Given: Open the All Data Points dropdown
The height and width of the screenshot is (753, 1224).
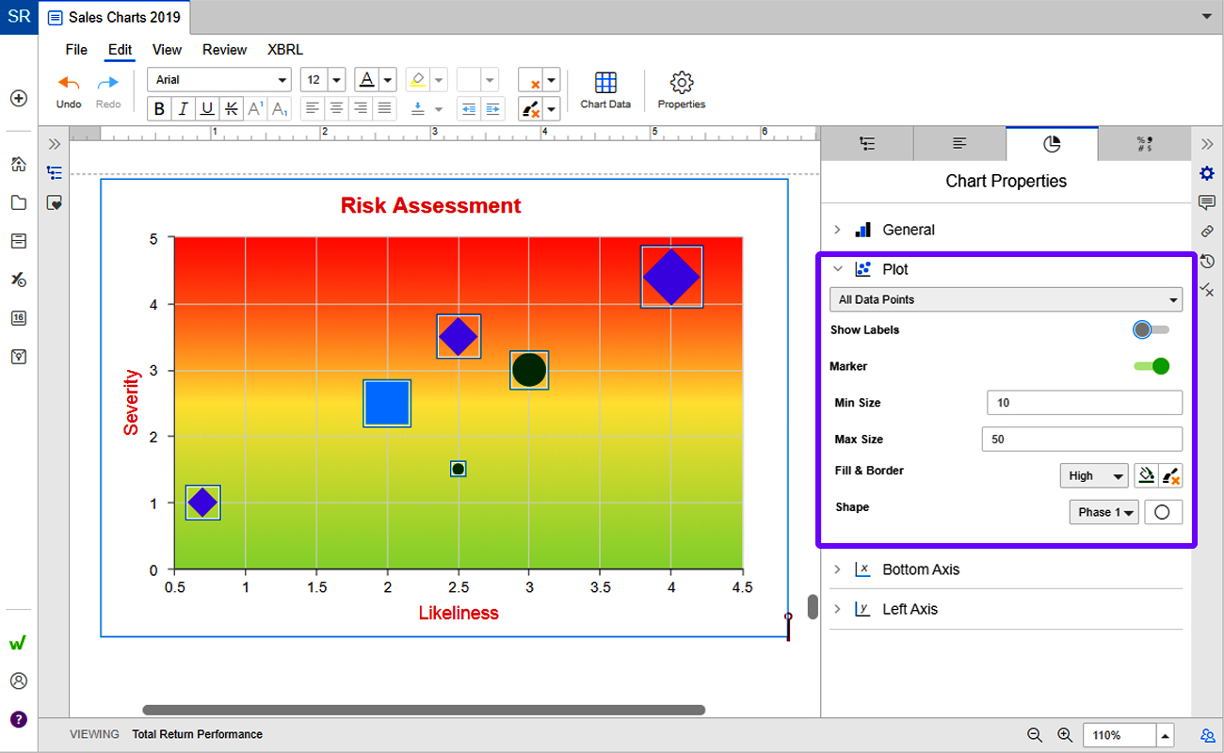Looking at the screenshot, I should coord(1006,299).
